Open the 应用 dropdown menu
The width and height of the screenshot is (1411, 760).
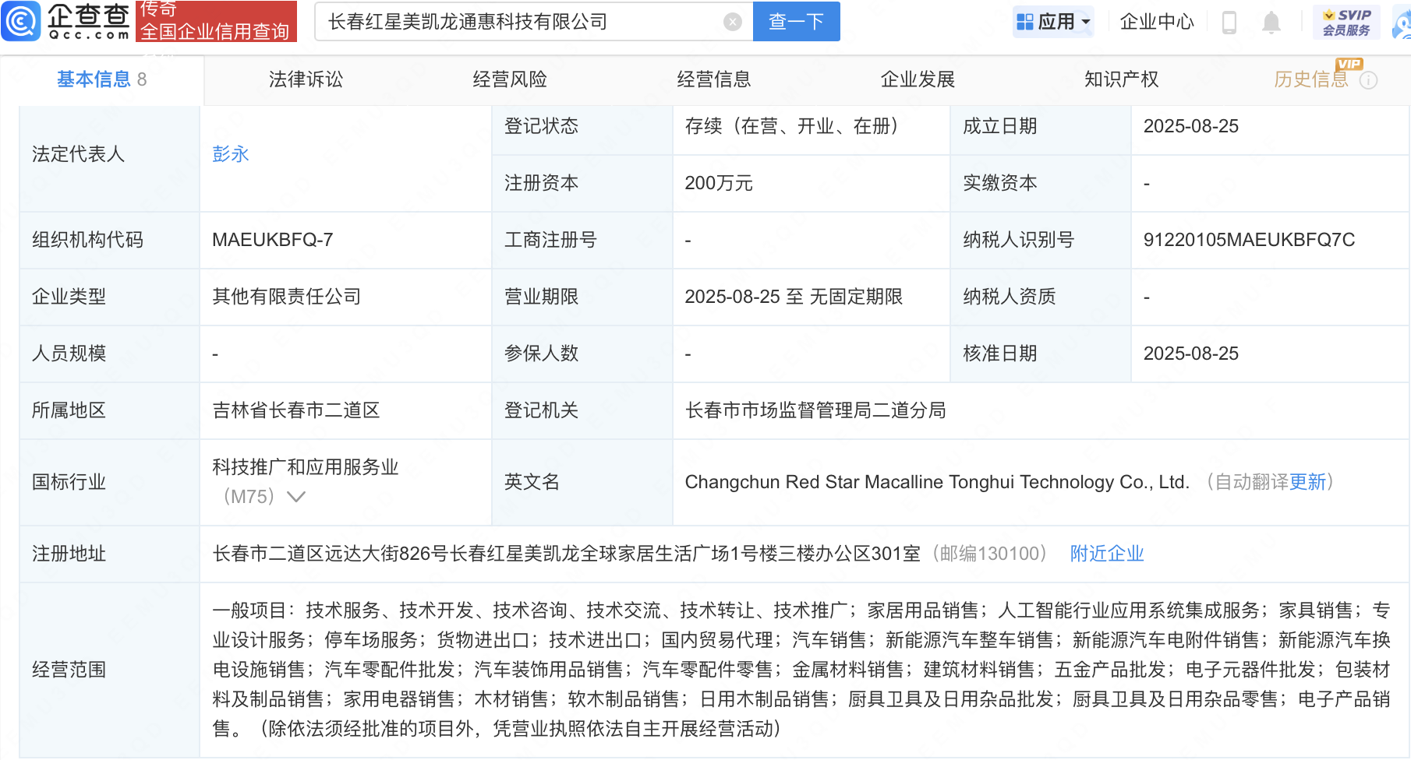[1054, 22]
